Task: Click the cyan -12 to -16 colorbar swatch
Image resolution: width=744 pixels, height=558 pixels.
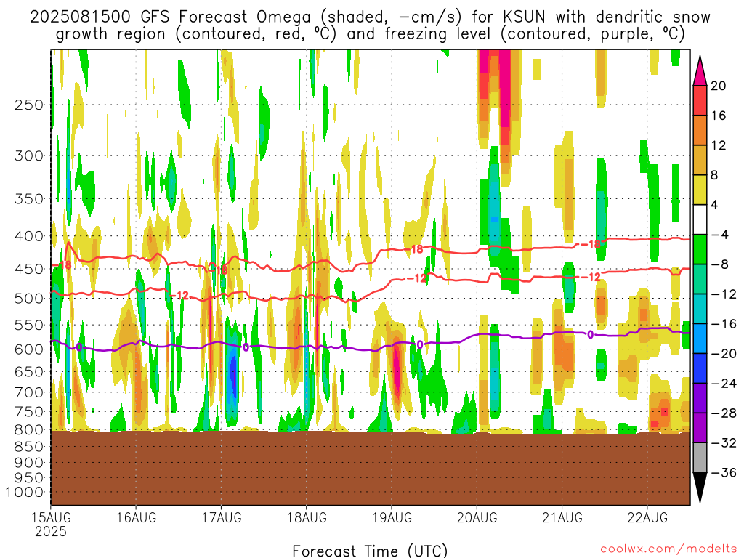Action: [x=700, y=309]
